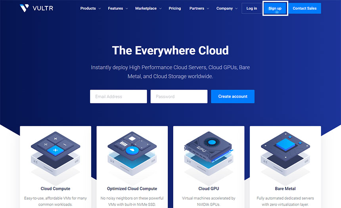Open the Features dropdown menu
The image size is (341, 208).
coord(118,8)
